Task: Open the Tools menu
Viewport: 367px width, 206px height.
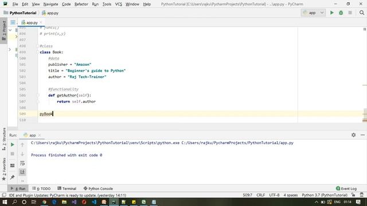Action: (107, 4)
